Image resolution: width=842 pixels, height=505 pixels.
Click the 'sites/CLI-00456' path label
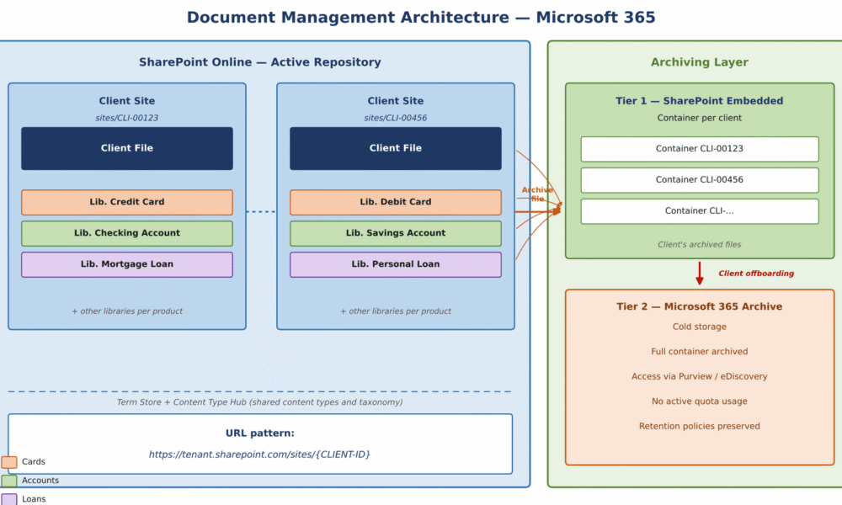[x=396, y=118]
